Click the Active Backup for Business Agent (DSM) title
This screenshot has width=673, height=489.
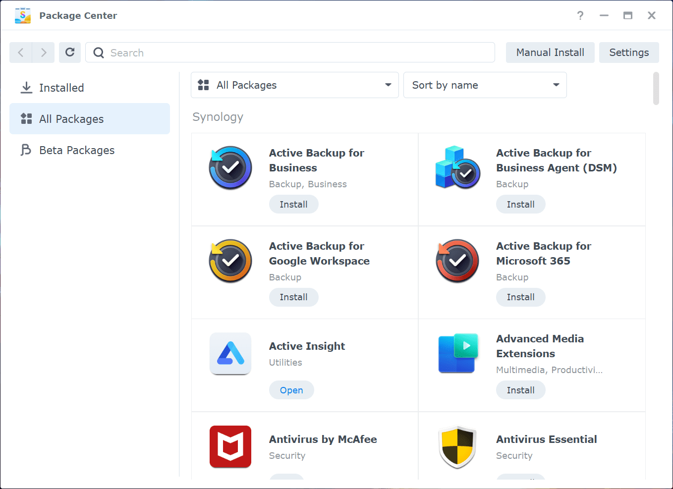pos(557,161)
